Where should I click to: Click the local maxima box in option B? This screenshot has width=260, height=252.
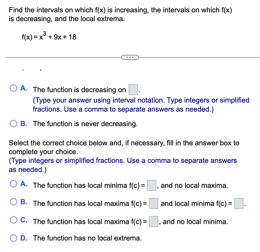click(154, 203)
